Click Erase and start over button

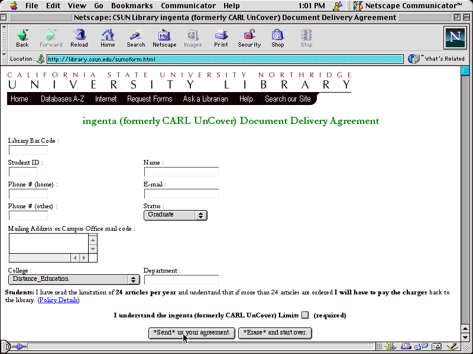[x=275, y=333]
